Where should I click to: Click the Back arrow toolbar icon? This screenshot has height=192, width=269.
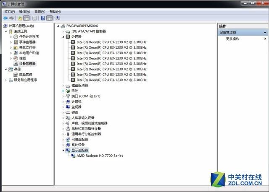[5, 18]
